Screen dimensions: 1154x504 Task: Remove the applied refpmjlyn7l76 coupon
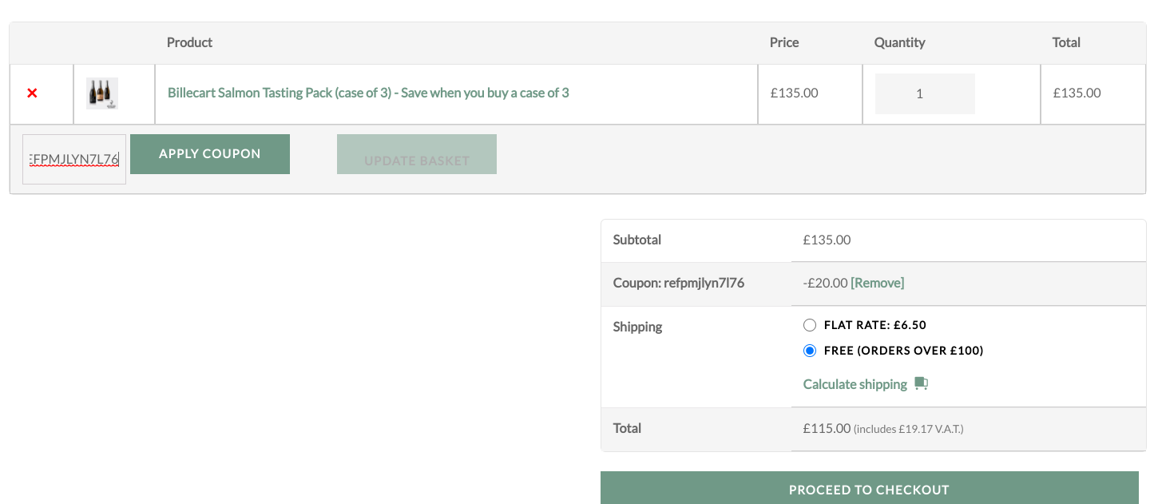click(x=878, y=283)
